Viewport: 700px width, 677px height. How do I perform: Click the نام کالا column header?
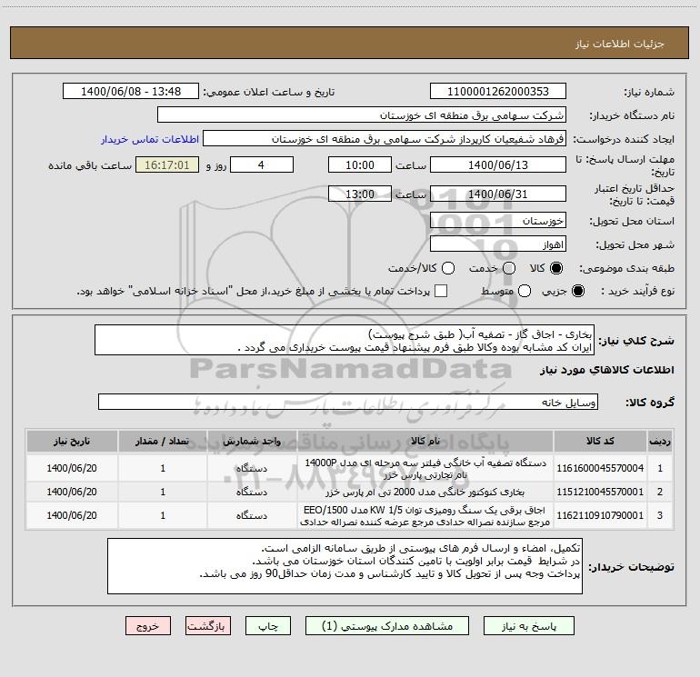pos(425,441)
